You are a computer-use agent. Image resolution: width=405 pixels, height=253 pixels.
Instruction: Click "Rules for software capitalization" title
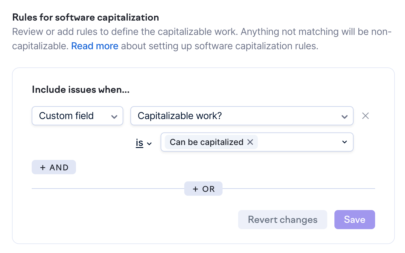click(86, 17)
